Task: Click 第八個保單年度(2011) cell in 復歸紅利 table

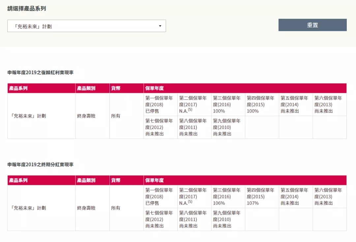Action: point(194,127)
